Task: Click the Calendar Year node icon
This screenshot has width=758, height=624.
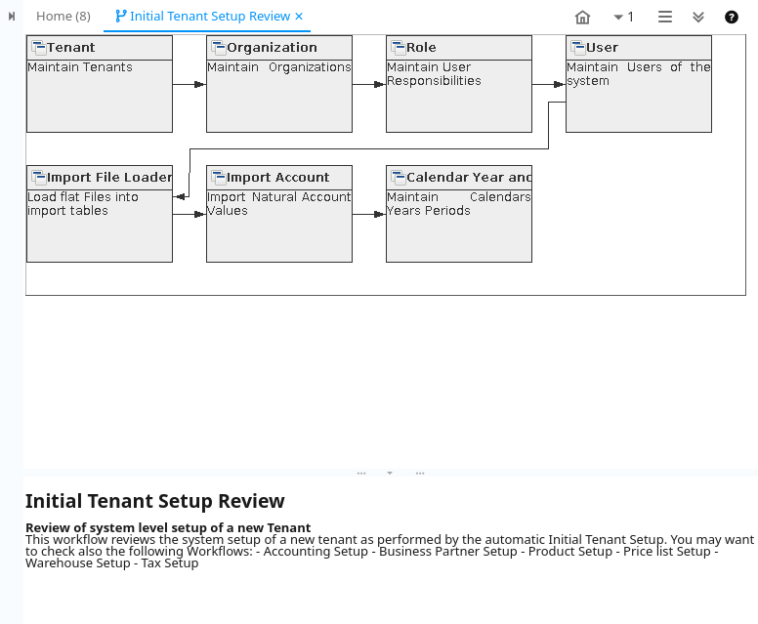Action: pos(399,178)
